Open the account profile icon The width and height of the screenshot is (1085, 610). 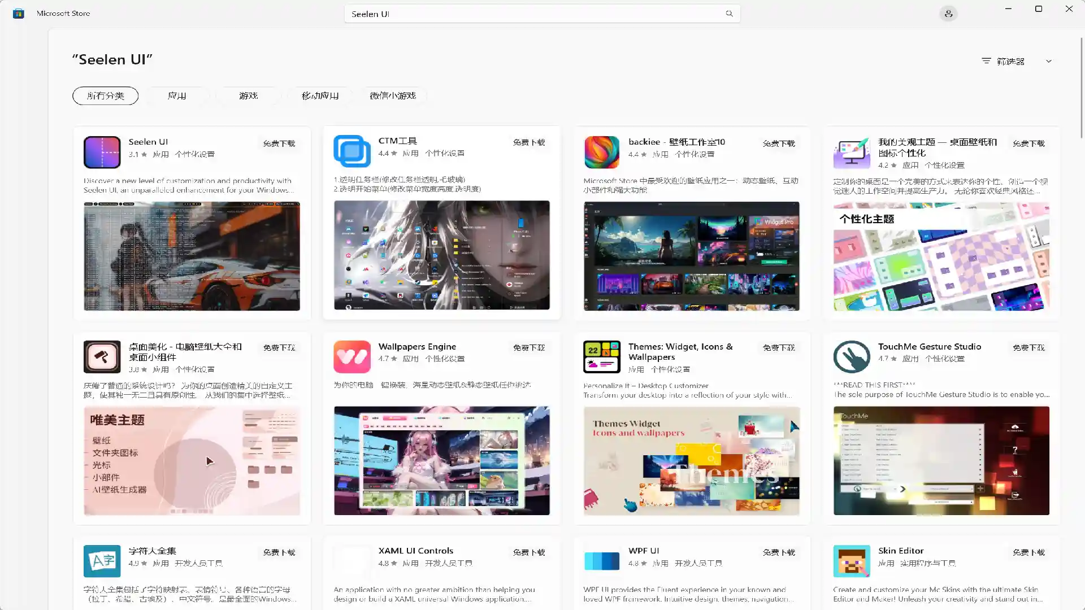pos(949,13)
